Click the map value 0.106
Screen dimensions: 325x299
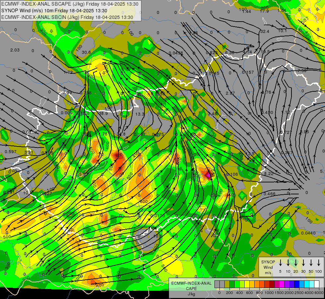pos(232,174)
